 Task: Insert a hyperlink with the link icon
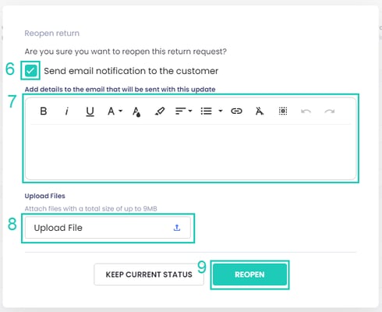click(x=236, y=112)
